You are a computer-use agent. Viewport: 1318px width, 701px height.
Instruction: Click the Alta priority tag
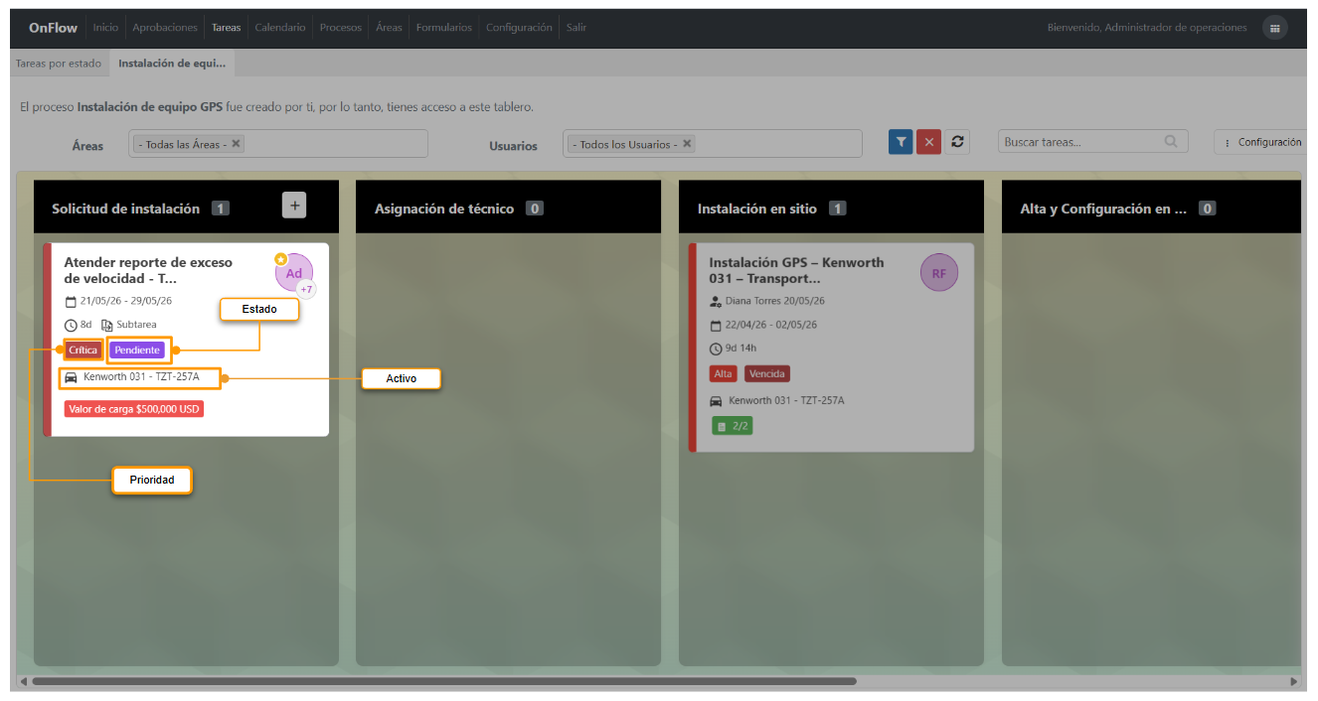(x=723, y=374)
